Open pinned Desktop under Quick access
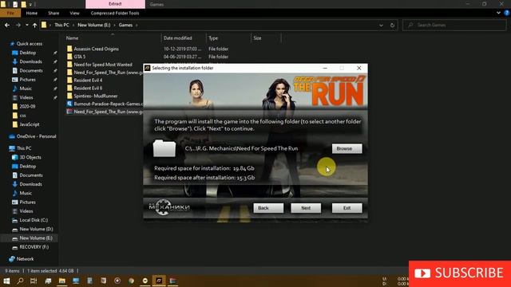This screenshot has height=287, width=511. [x=27, y=53]
